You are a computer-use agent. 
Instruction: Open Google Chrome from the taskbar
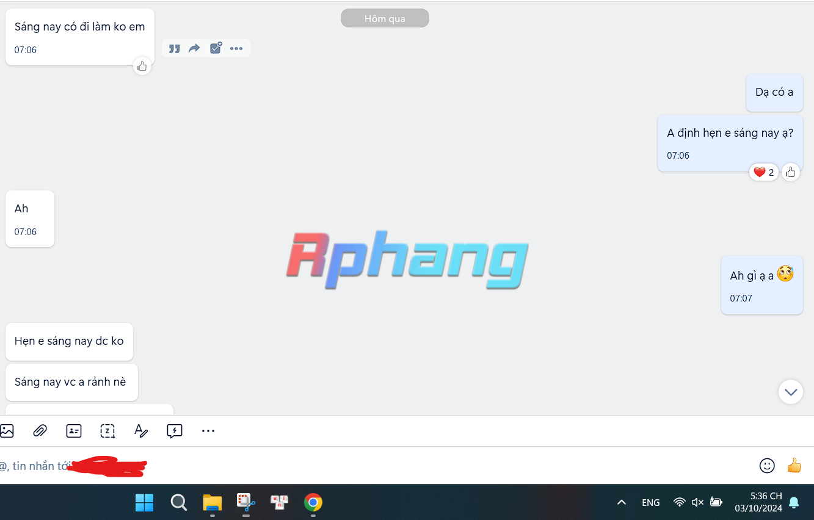click(x=313, y=502)
